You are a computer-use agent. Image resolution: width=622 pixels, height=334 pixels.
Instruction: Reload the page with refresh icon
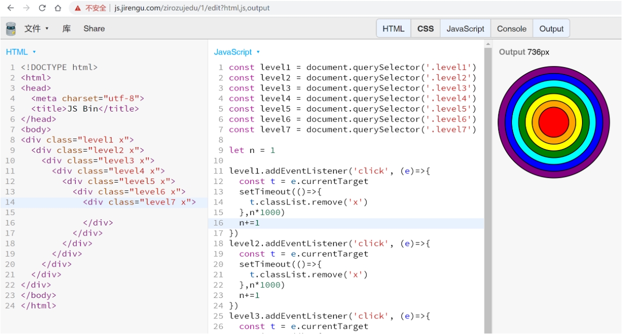[x=42, y=8]
